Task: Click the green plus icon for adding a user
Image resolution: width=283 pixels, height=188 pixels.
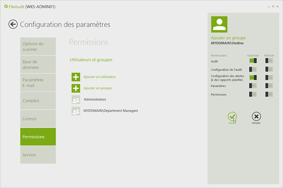Action: pos(76,77)
